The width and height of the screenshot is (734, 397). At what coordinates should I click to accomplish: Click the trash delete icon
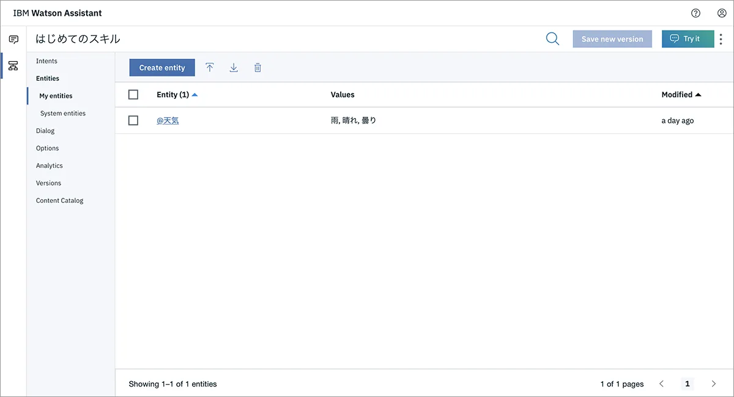(x=258, y=68)
